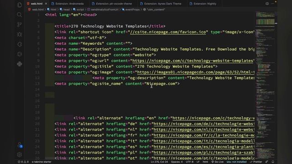Click the Split Editor icon

click(x=267, y=4)
